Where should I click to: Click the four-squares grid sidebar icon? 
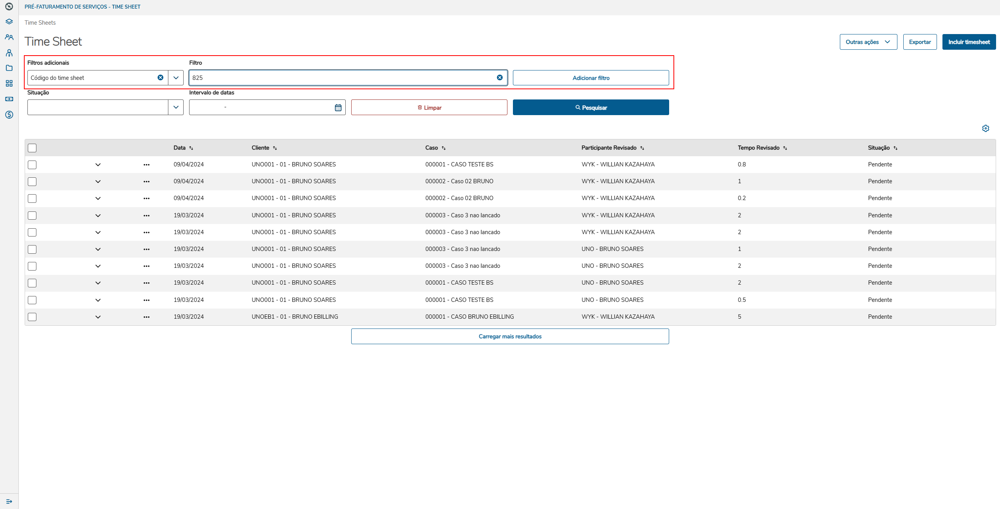(x=9, y=83)
